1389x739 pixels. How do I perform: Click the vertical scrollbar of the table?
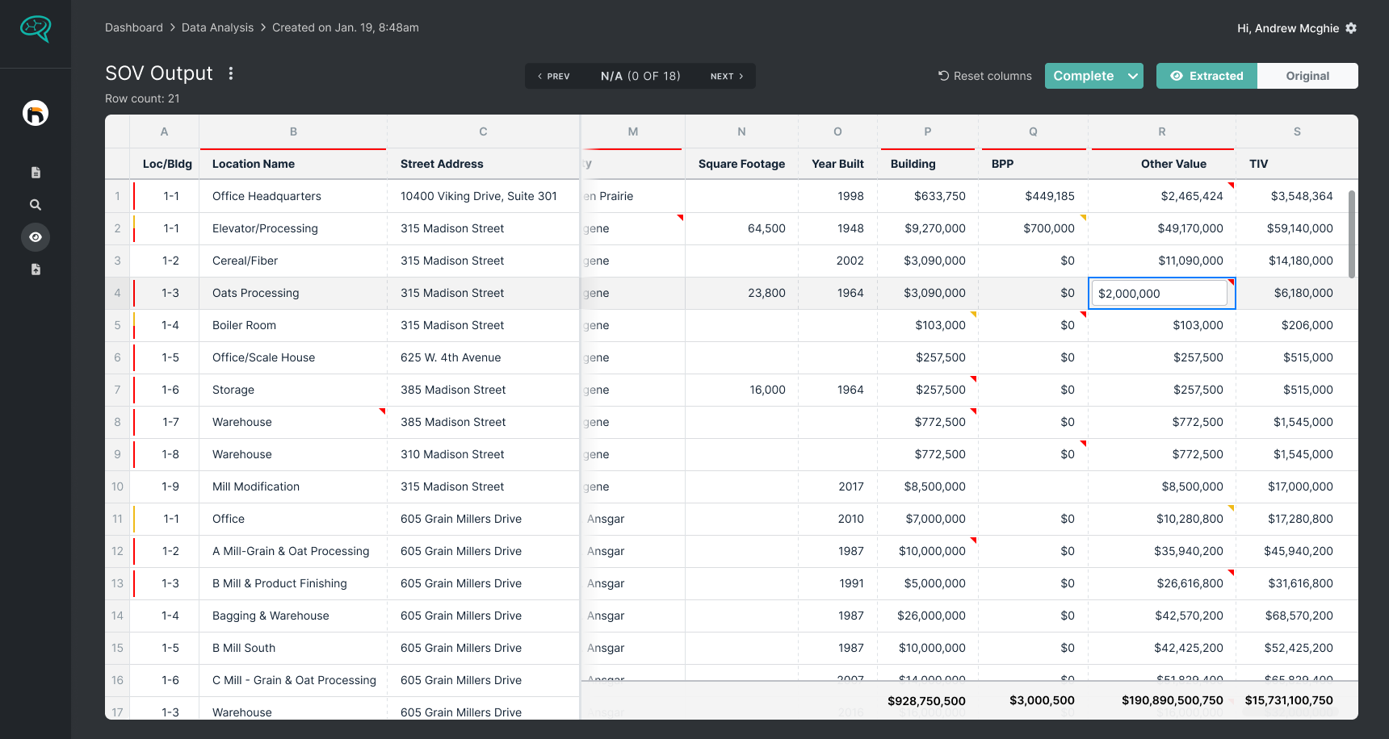pyautogui.click(x=1352, y=234)
